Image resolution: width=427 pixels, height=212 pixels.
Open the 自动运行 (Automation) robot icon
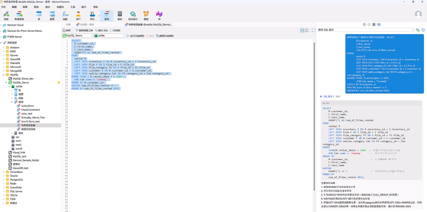133,16
